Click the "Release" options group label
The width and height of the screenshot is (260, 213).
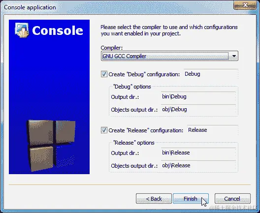[x=133, y=143]
